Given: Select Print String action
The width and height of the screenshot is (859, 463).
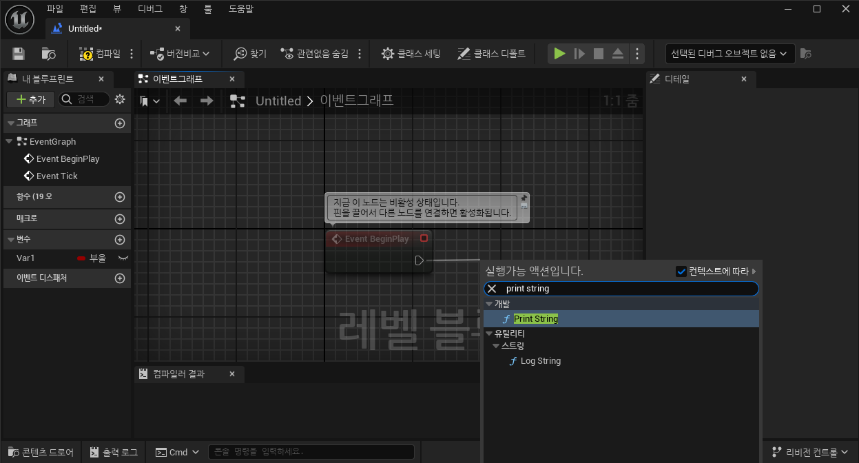Looking at the screenshot, I should [620, 319].
